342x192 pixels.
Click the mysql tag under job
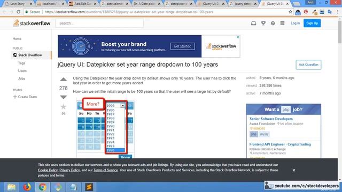click(264, 134)
